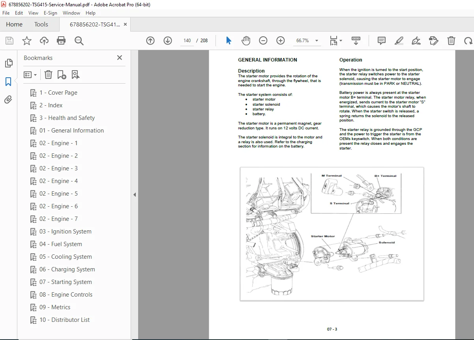Open bookmark 04 - Fuel System
The height and width of the screenshot is (340, 474).
tap(61, 244)
